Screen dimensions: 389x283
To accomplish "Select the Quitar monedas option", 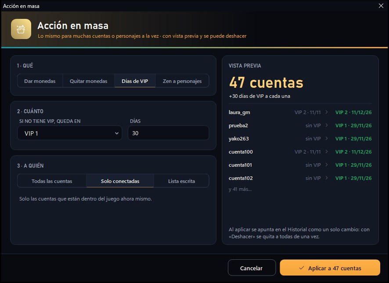I will point(89,81).
